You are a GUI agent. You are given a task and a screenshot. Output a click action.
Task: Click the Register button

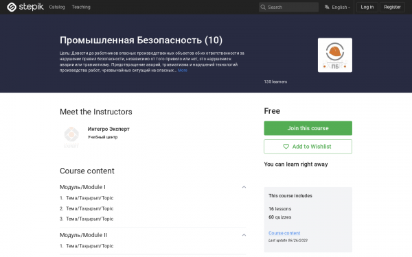[392, 7]
